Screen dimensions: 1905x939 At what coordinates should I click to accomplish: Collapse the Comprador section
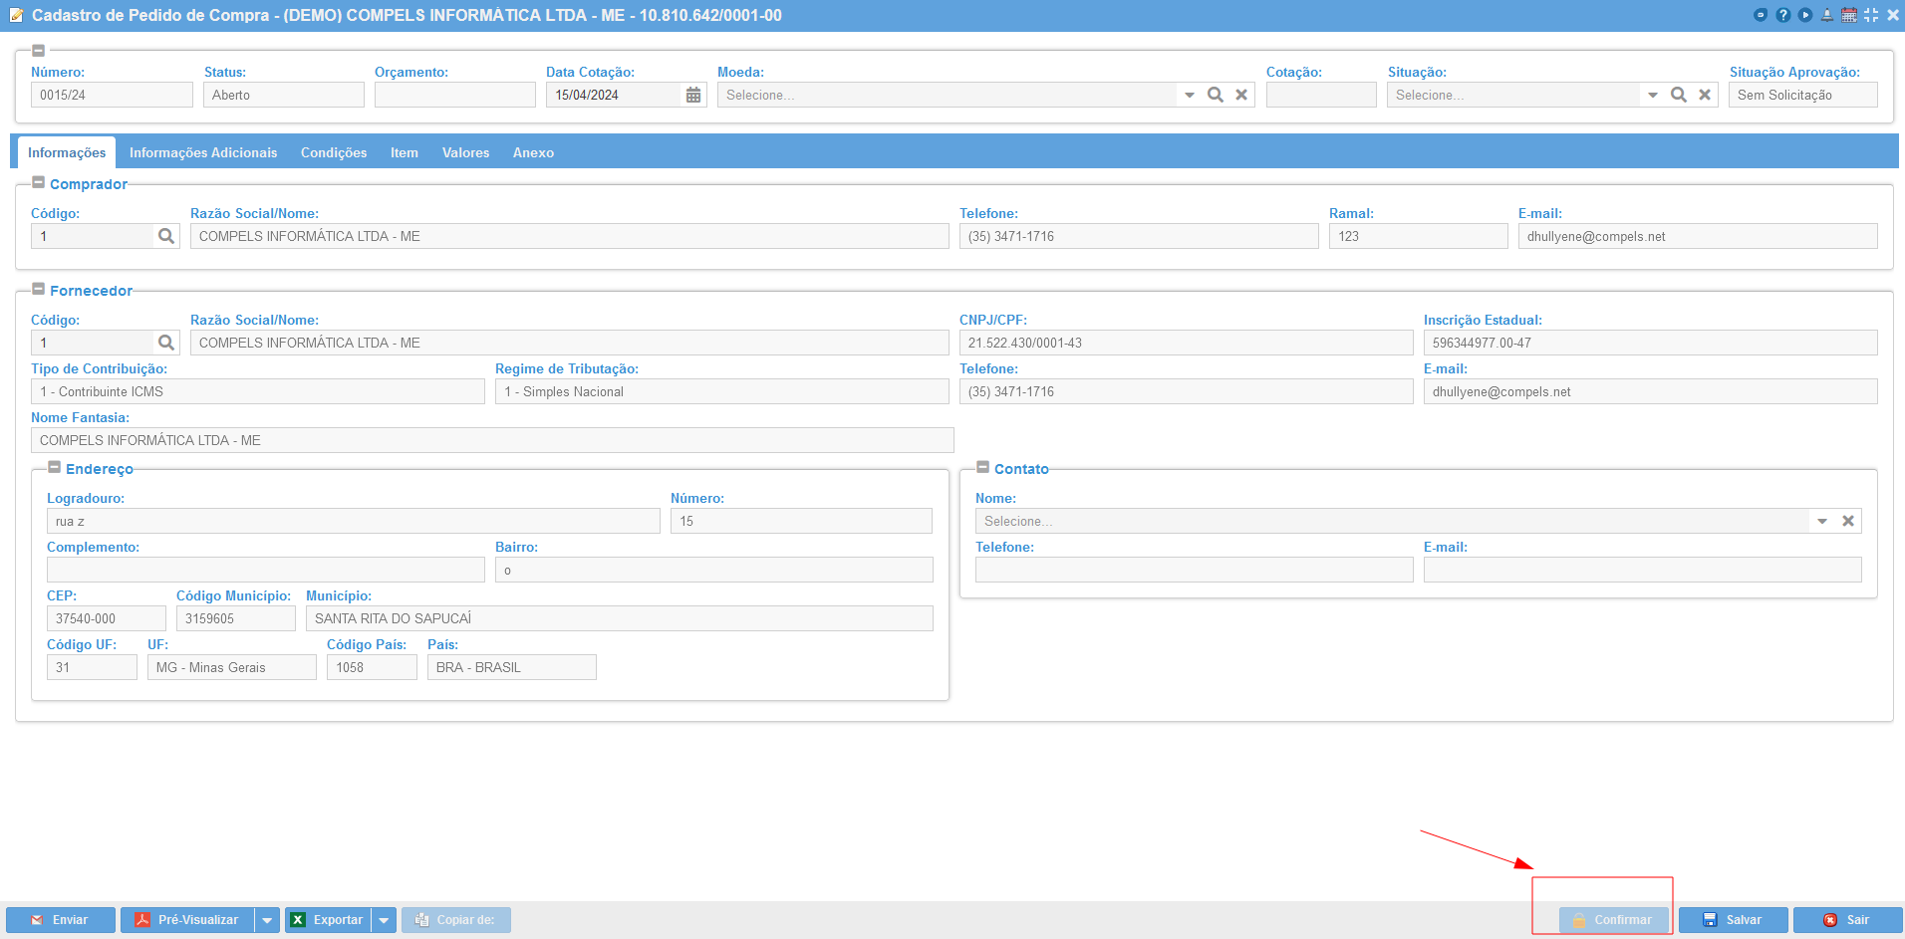(x=39, y=183)
